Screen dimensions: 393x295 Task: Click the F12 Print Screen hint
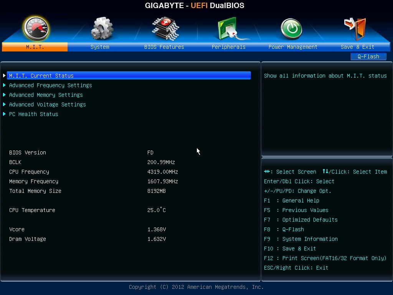(x=325, y=258)
